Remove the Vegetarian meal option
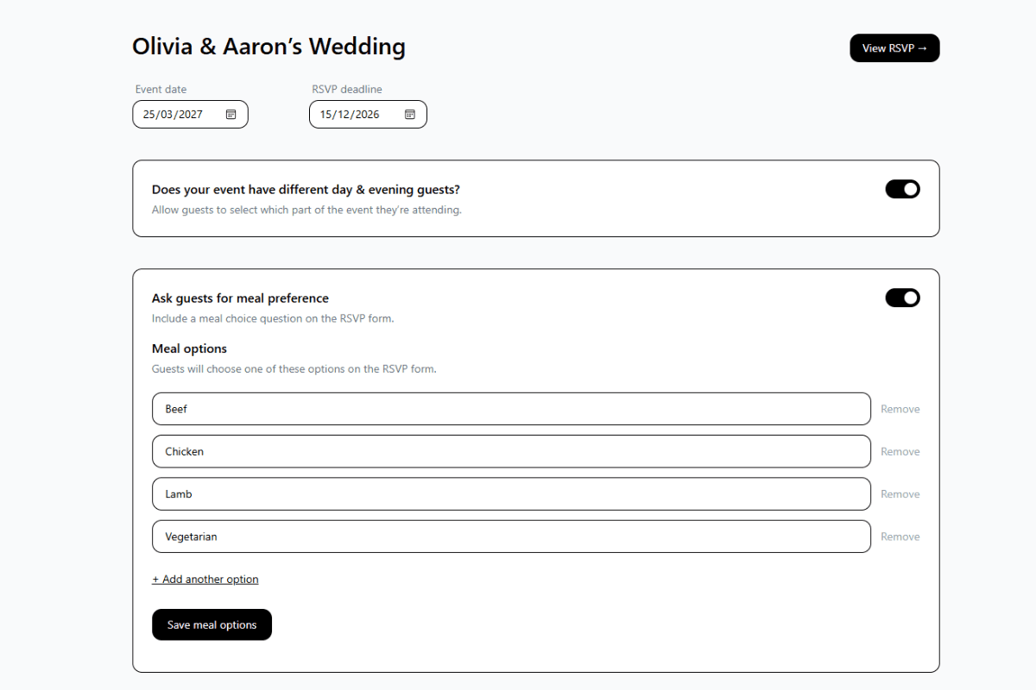This screenshot has height=690, width=1036. click(x=900, y=536)
